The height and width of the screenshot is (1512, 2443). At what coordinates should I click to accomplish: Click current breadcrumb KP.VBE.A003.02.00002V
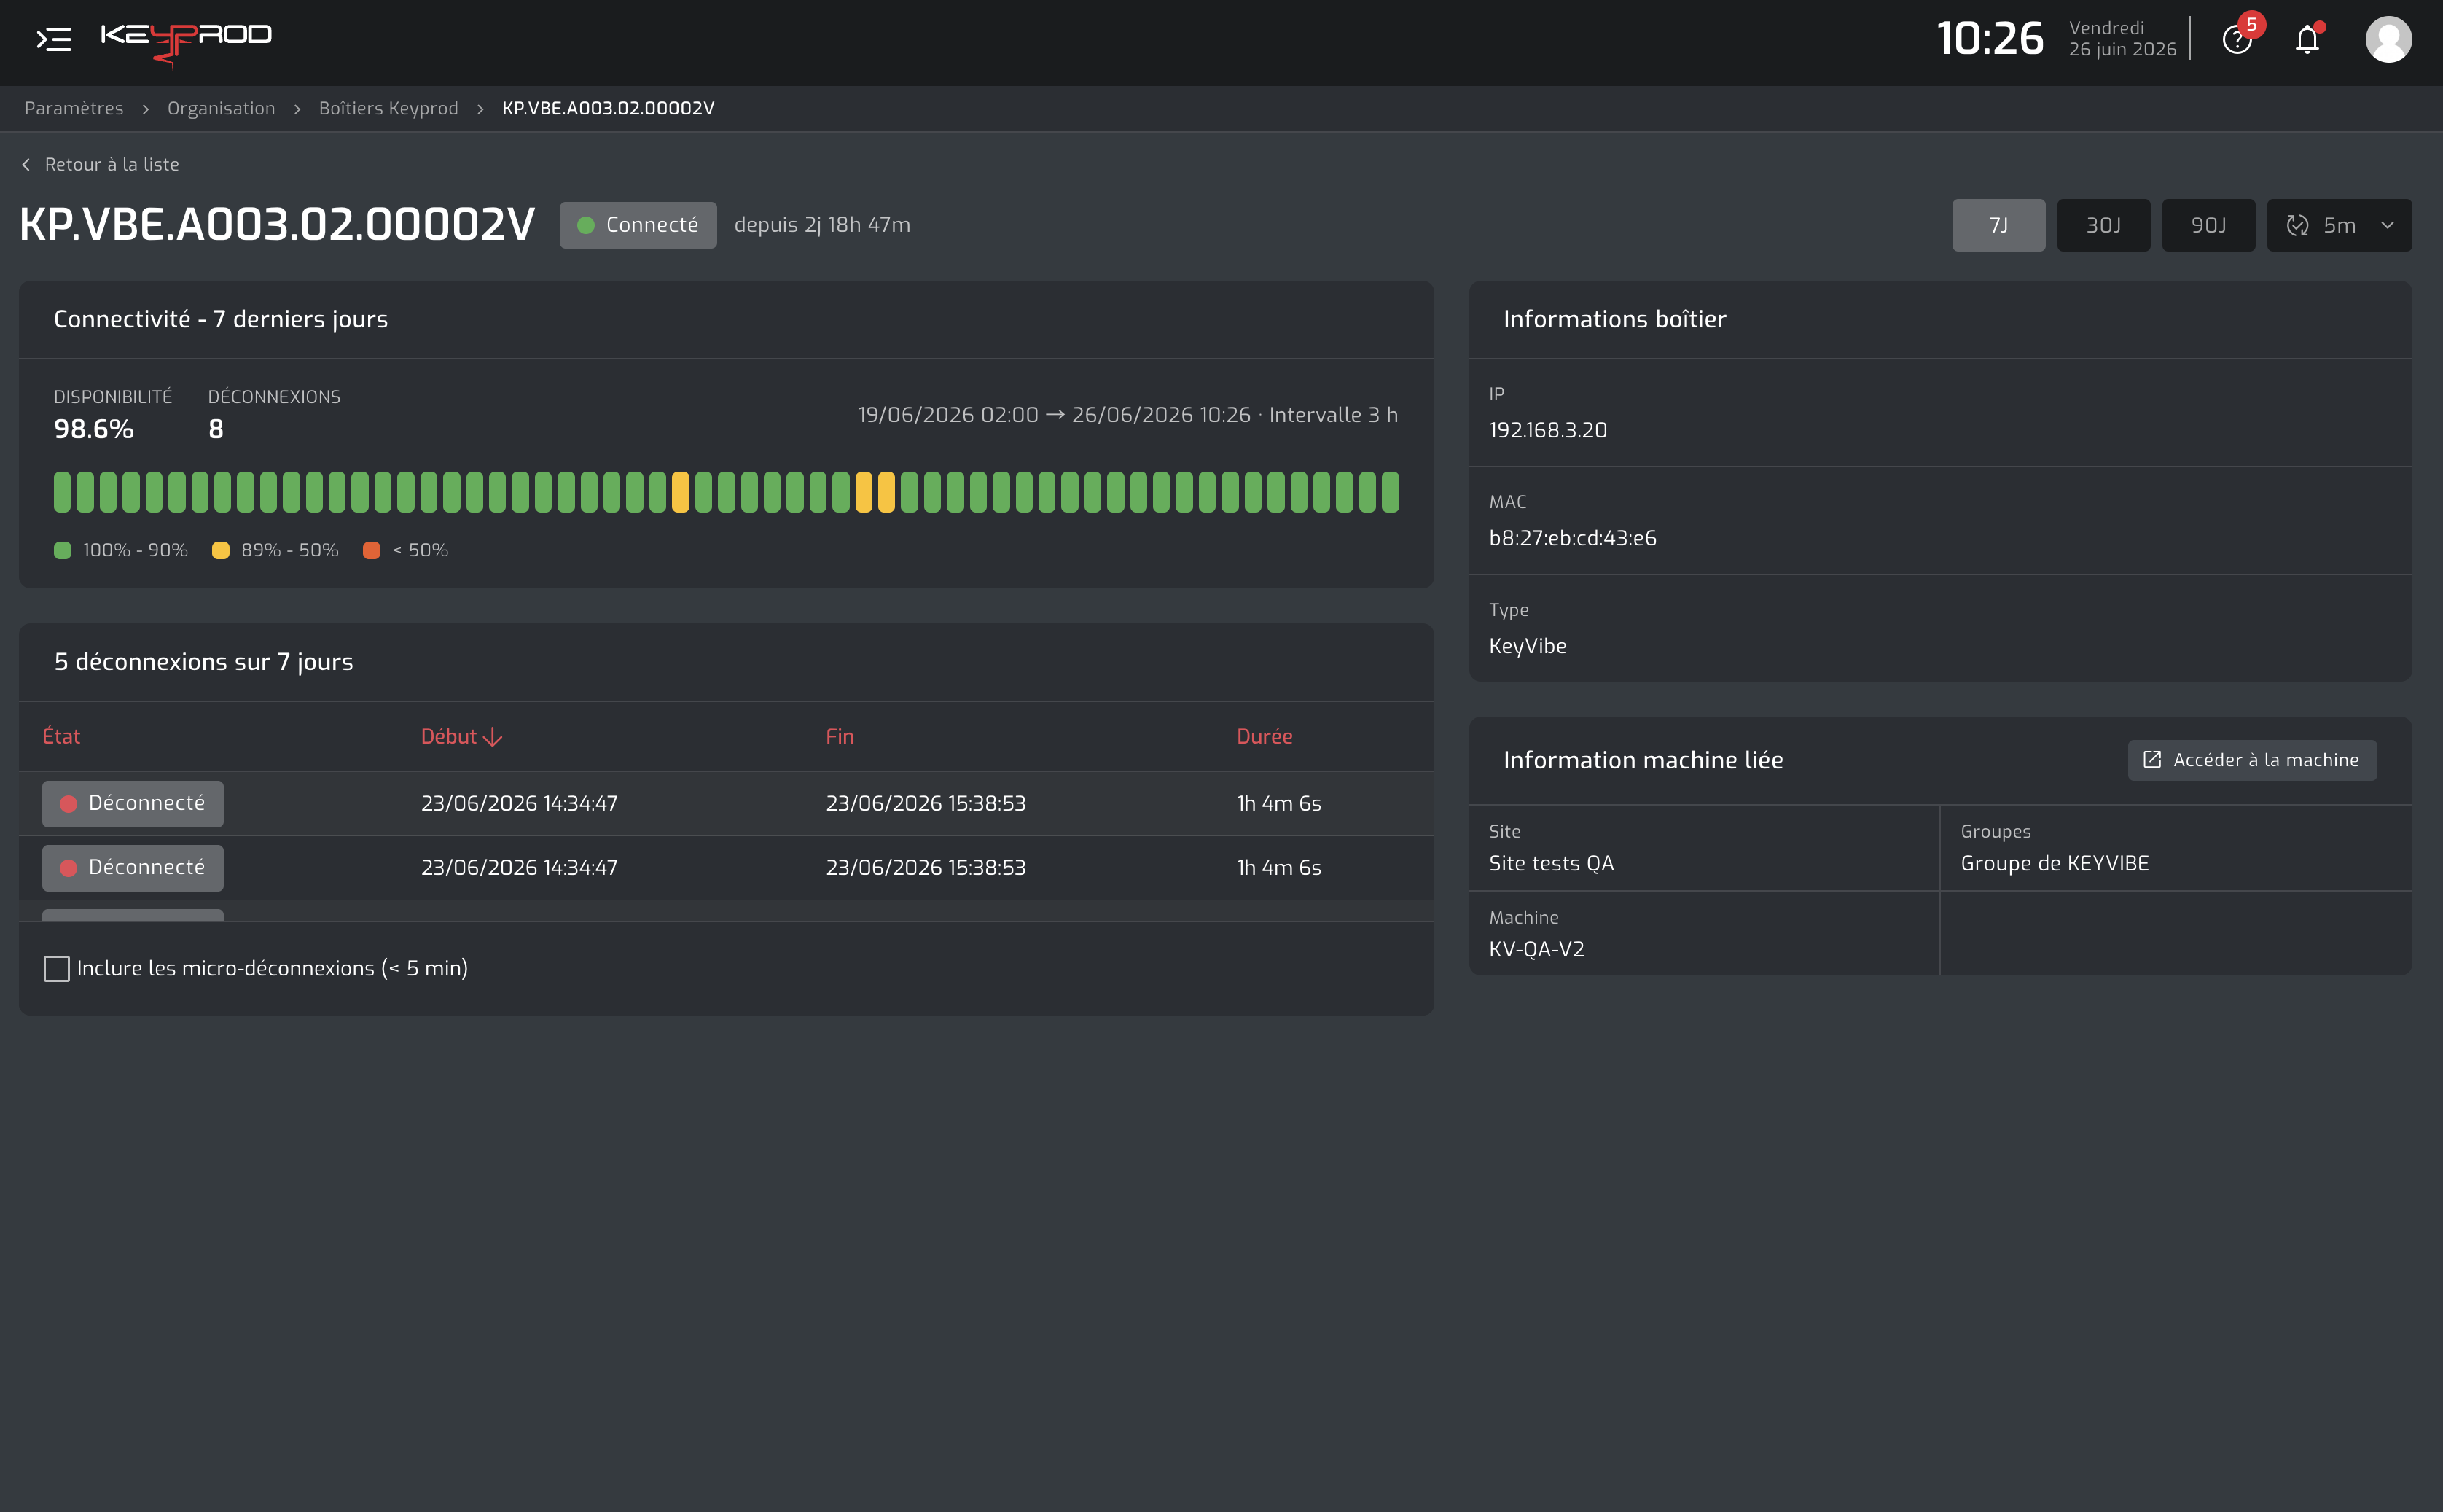click(608, 108)
